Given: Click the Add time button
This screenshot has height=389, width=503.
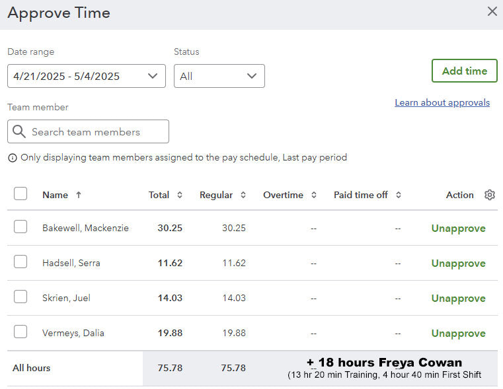Looking at the screenshot, I should 464,71.
